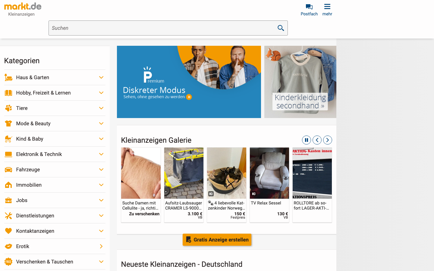This screenshot has height=271, width=434.
Task: Expand the Jobs category chevron
Action: tap(101, 200)
